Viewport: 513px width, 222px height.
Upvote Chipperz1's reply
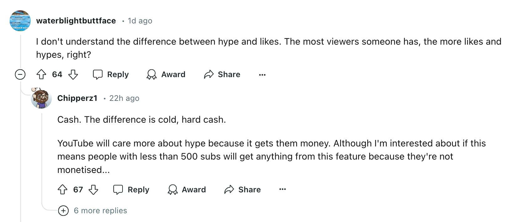coord(63,190)
